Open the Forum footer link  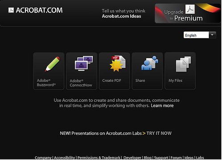click(176, 158)
